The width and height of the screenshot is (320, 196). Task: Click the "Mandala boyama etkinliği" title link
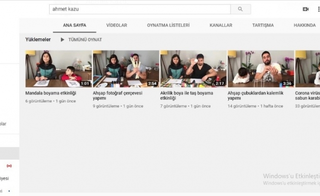pos(51,93)
